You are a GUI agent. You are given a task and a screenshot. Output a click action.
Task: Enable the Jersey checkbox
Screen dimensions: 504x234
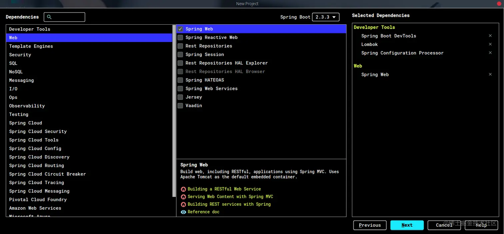pos(180,97)
